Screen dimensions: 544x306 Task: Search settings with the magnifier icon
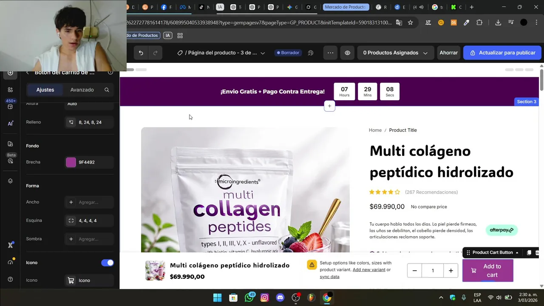click(107, 90)
